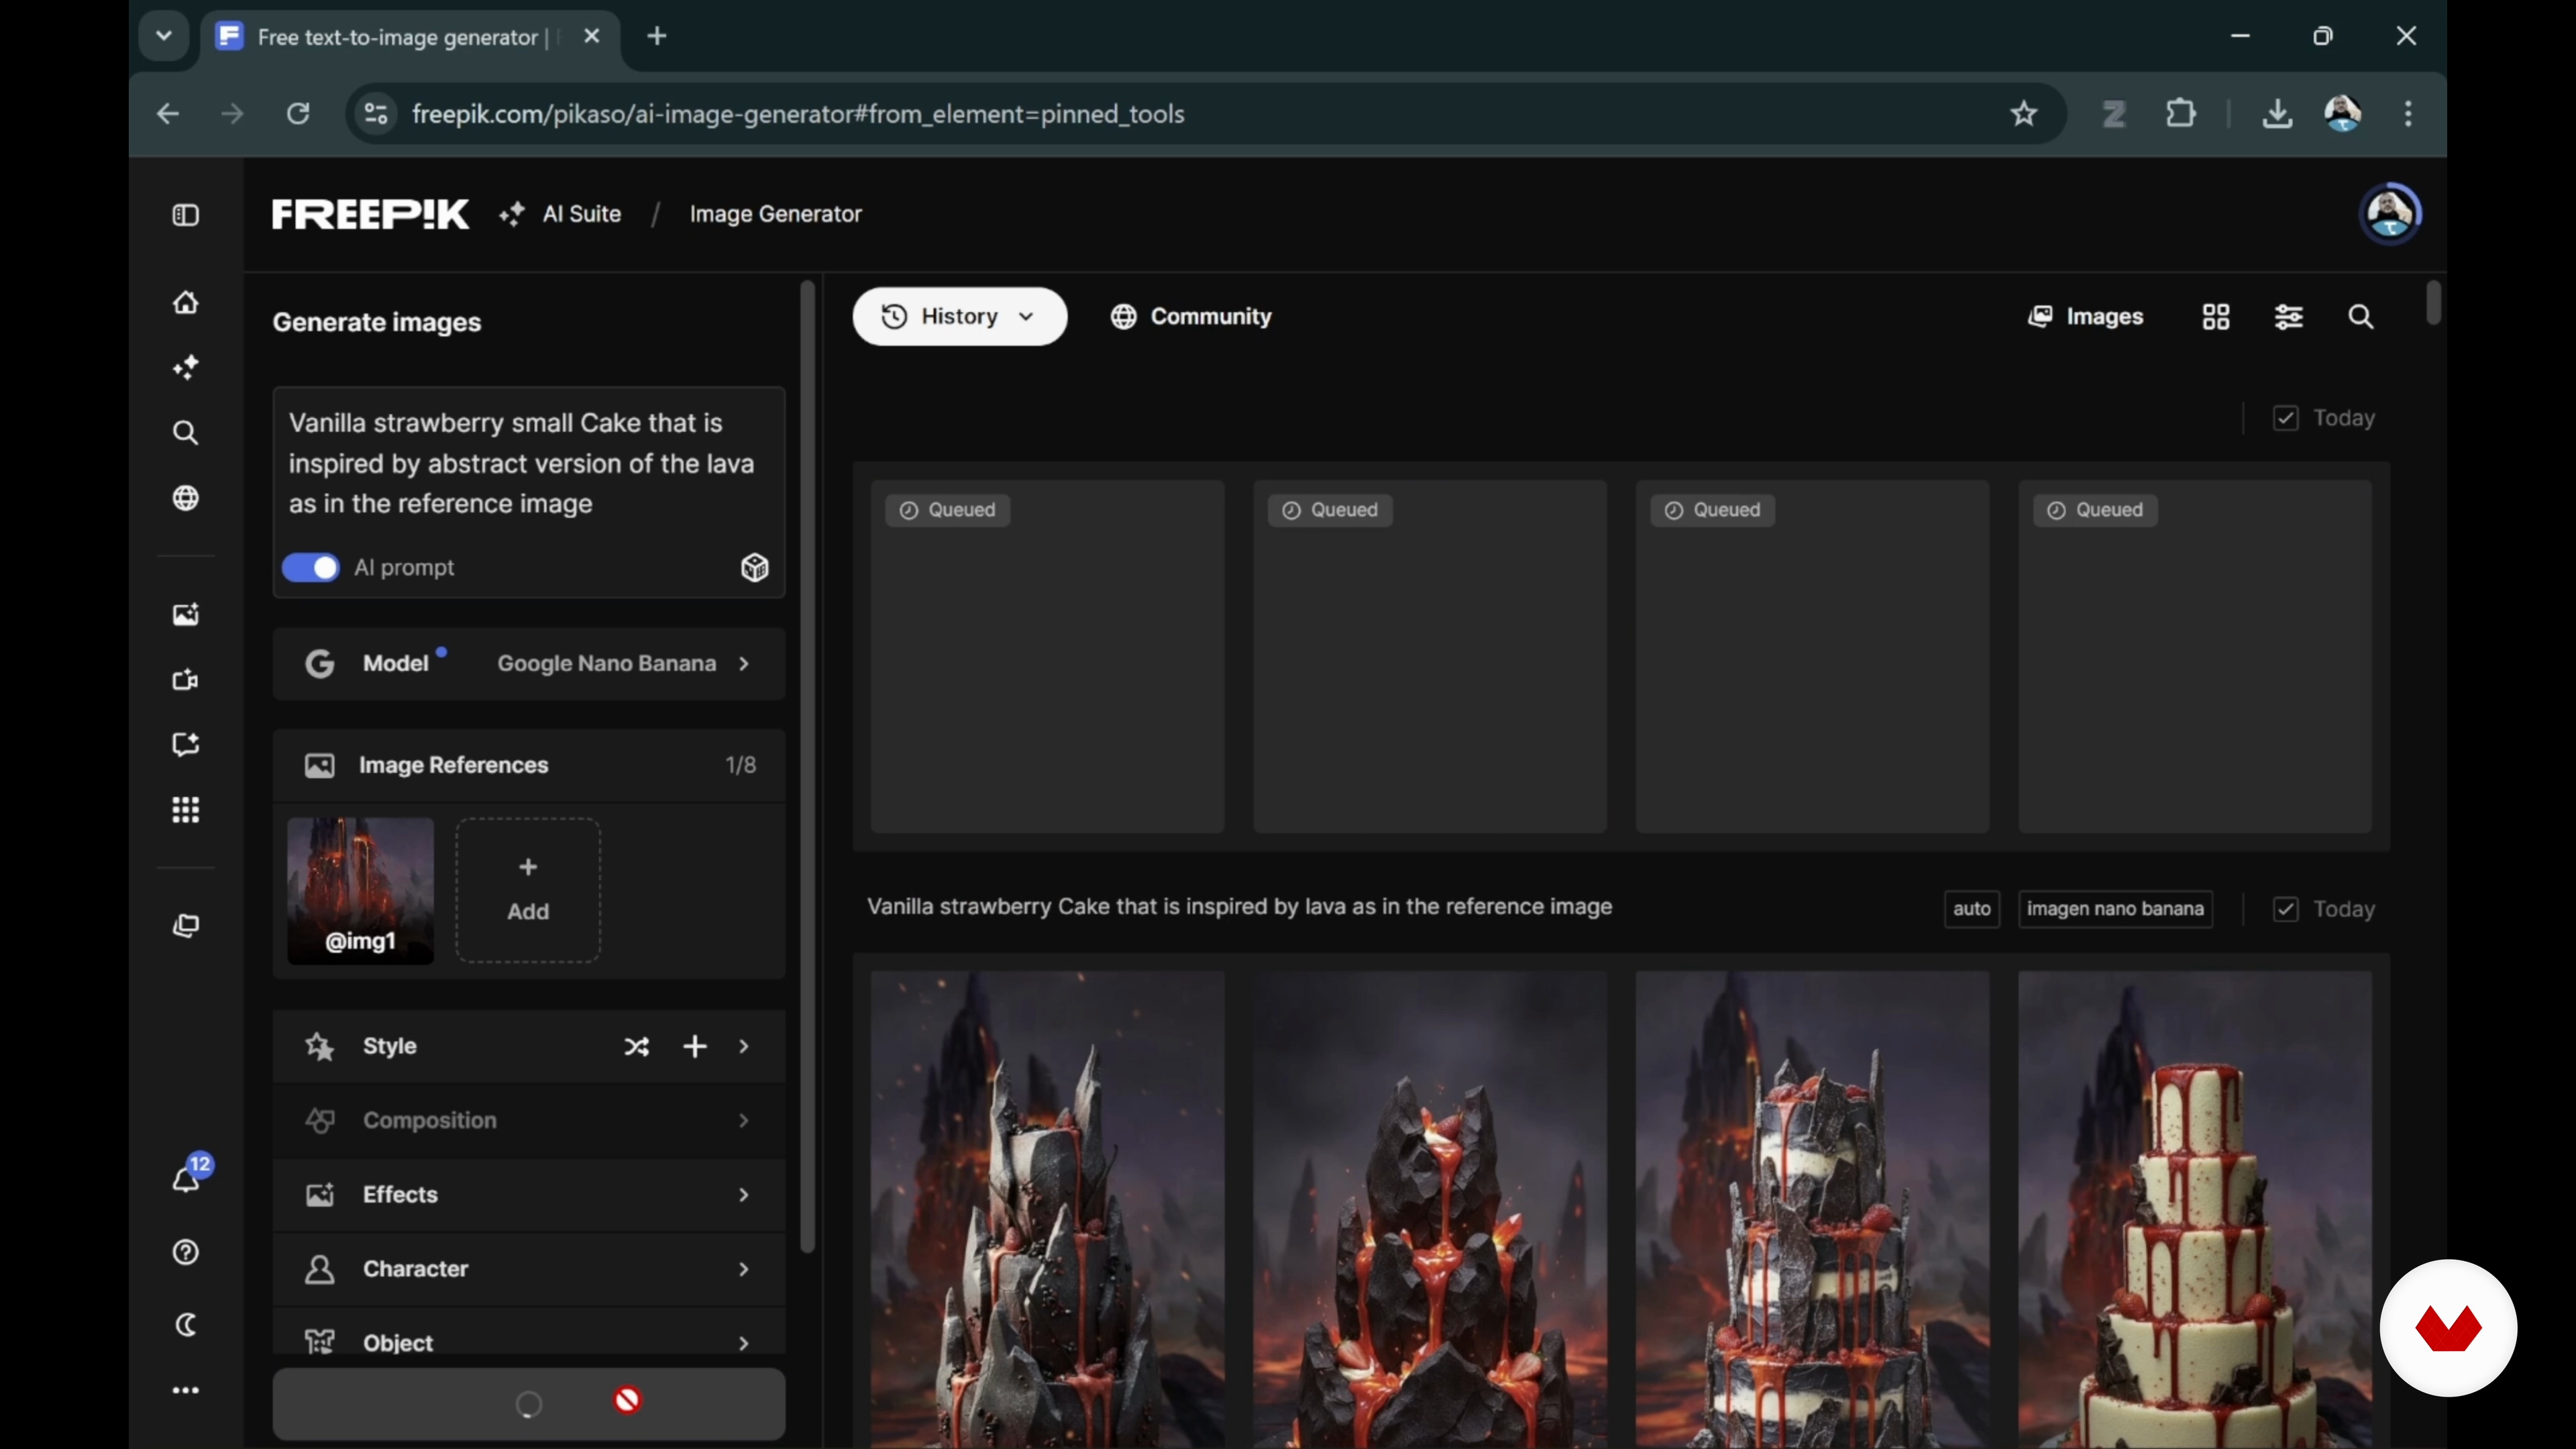Open the first dark rock lava cake image
Image resolution: width=2576 pixels, height=1449 pixels.
tap(1047, 1209)
